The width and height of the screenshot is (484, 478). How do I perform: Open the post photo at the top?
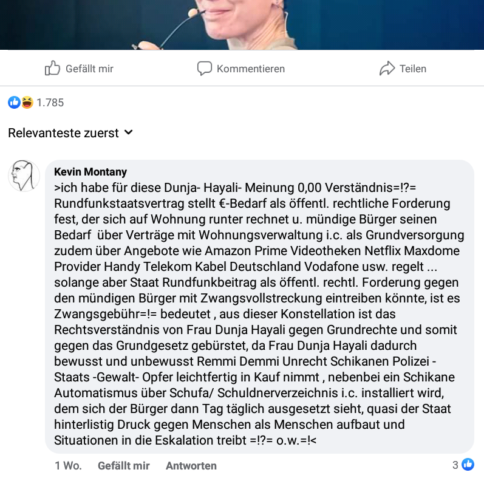point(242,24)
